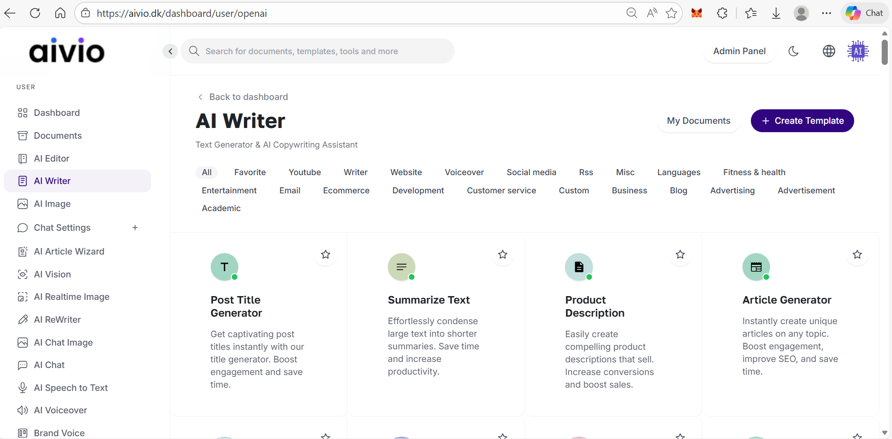
Task: Star the Product Description template
Action: [680, 255]
